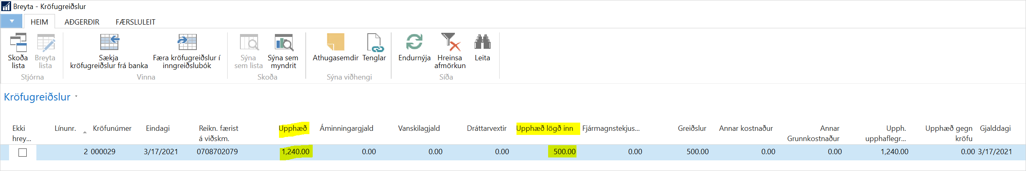Viewport: 1026px width, 171px height.
Task: Switch to the FÆRSLULEIT tab
Action: [136, 22]
